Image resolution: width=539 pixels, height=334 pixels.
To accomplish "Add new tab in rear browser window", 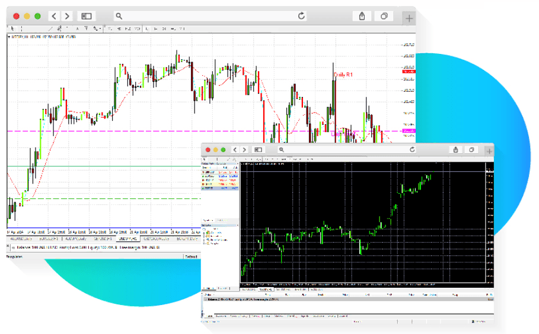I will pos(409,18).
